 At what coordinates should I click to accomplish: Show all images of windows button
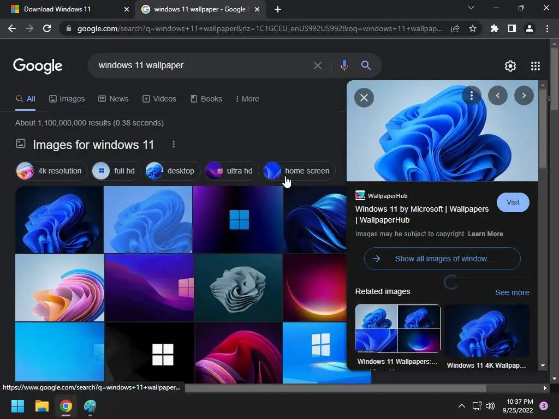(x=442, y=259)
